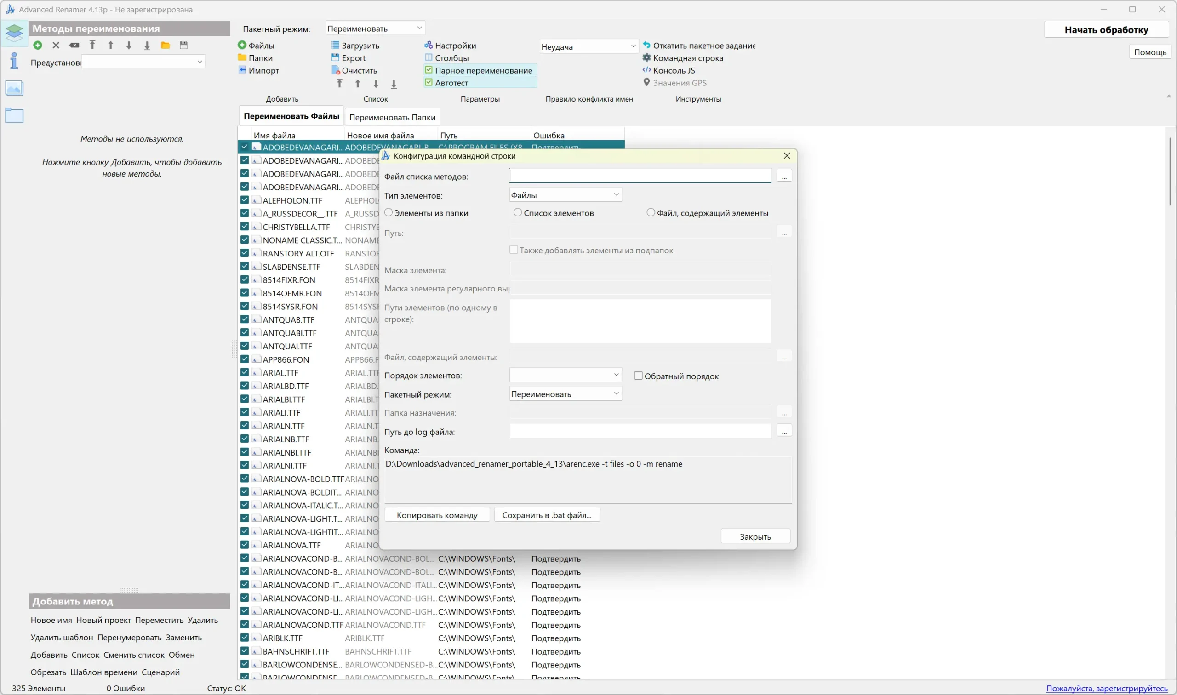Open the Порядок элементов dropdown

[x=565, y=375]
